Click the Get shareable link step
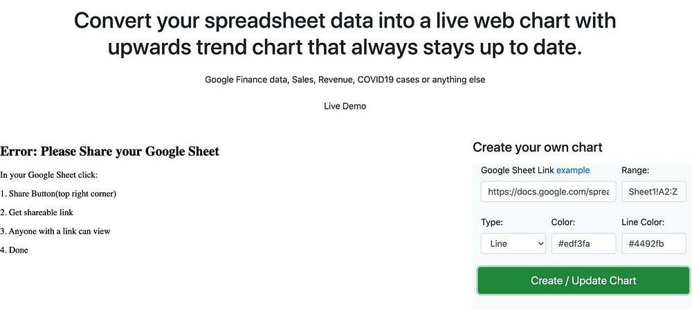Viewport: 692px width, 310px height. [37, 212]
